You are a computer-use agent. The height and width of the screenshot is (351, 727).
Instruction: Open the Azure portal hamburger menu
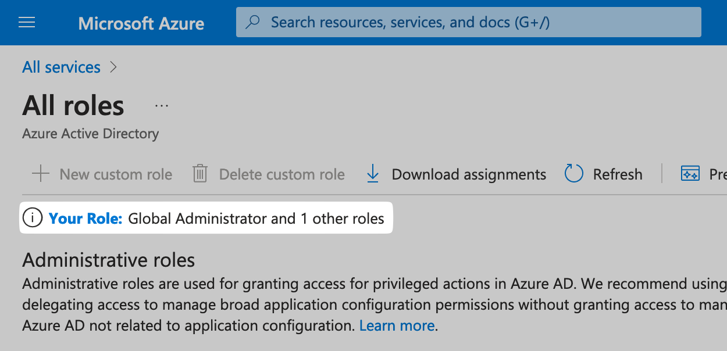click(x=27, y=23)
